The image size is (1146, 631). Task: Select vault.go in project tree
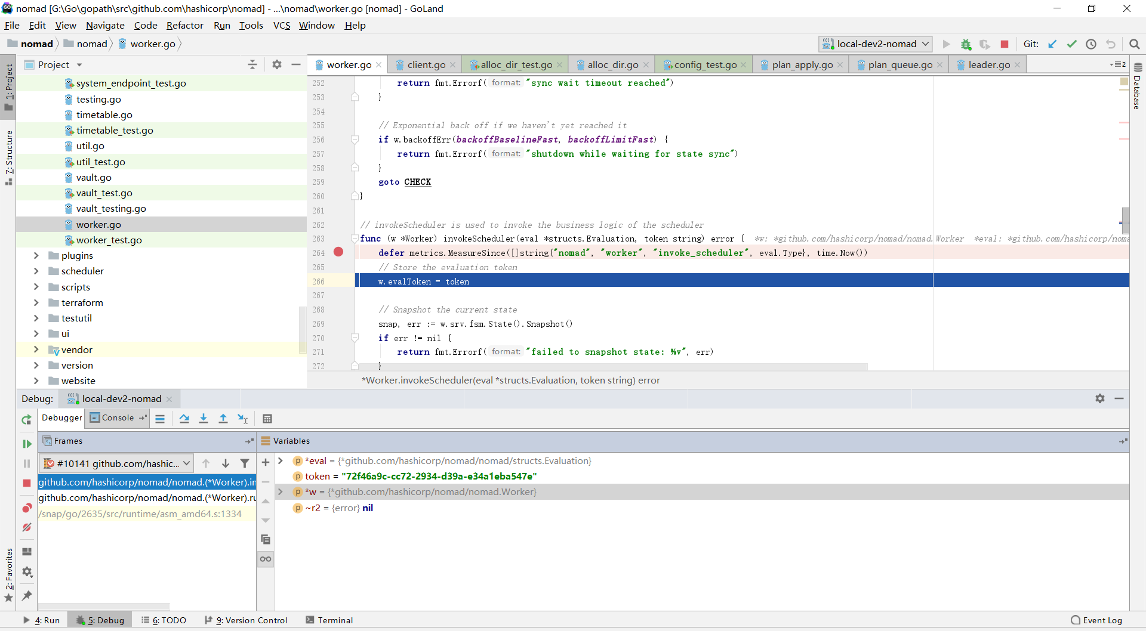click(x=94, y=177)
